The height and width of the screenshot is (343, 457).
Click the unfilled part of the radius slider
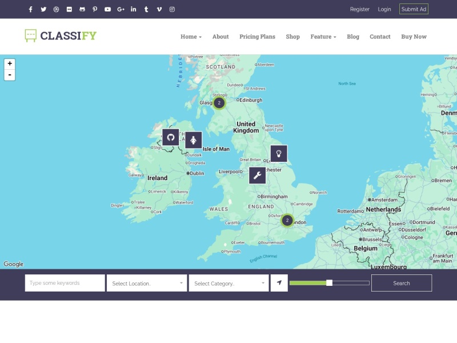351,283
